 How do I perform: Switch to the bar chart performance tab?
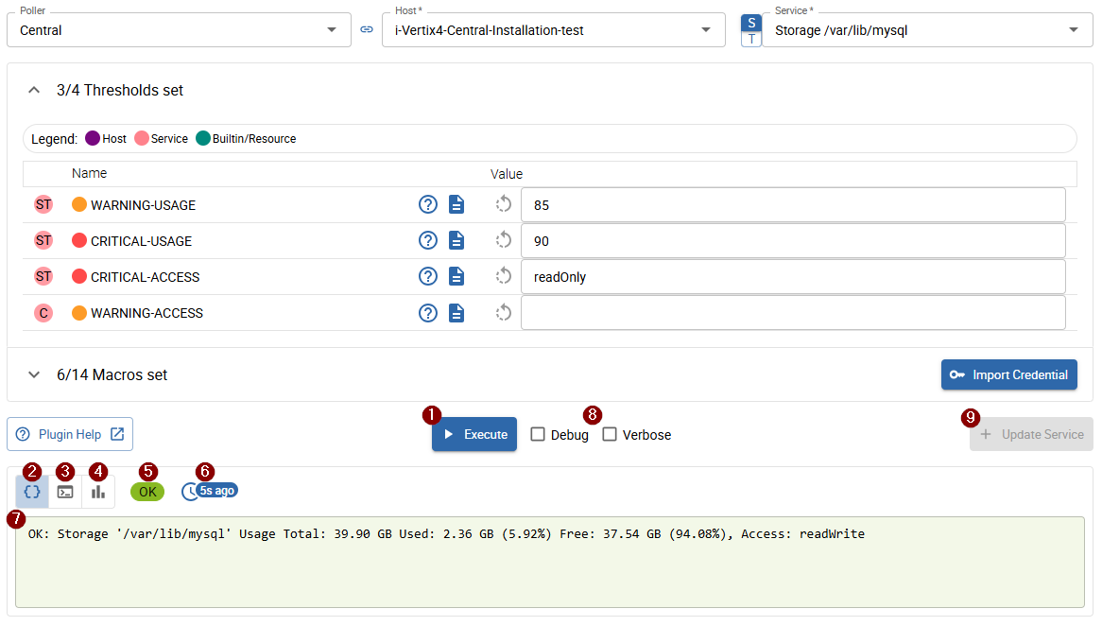point(98,492)
